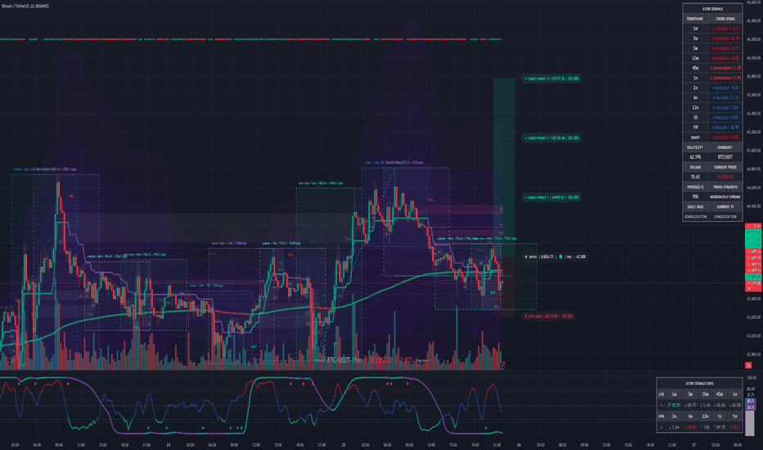Click the green dot in the Entry label

pos(561,257)
